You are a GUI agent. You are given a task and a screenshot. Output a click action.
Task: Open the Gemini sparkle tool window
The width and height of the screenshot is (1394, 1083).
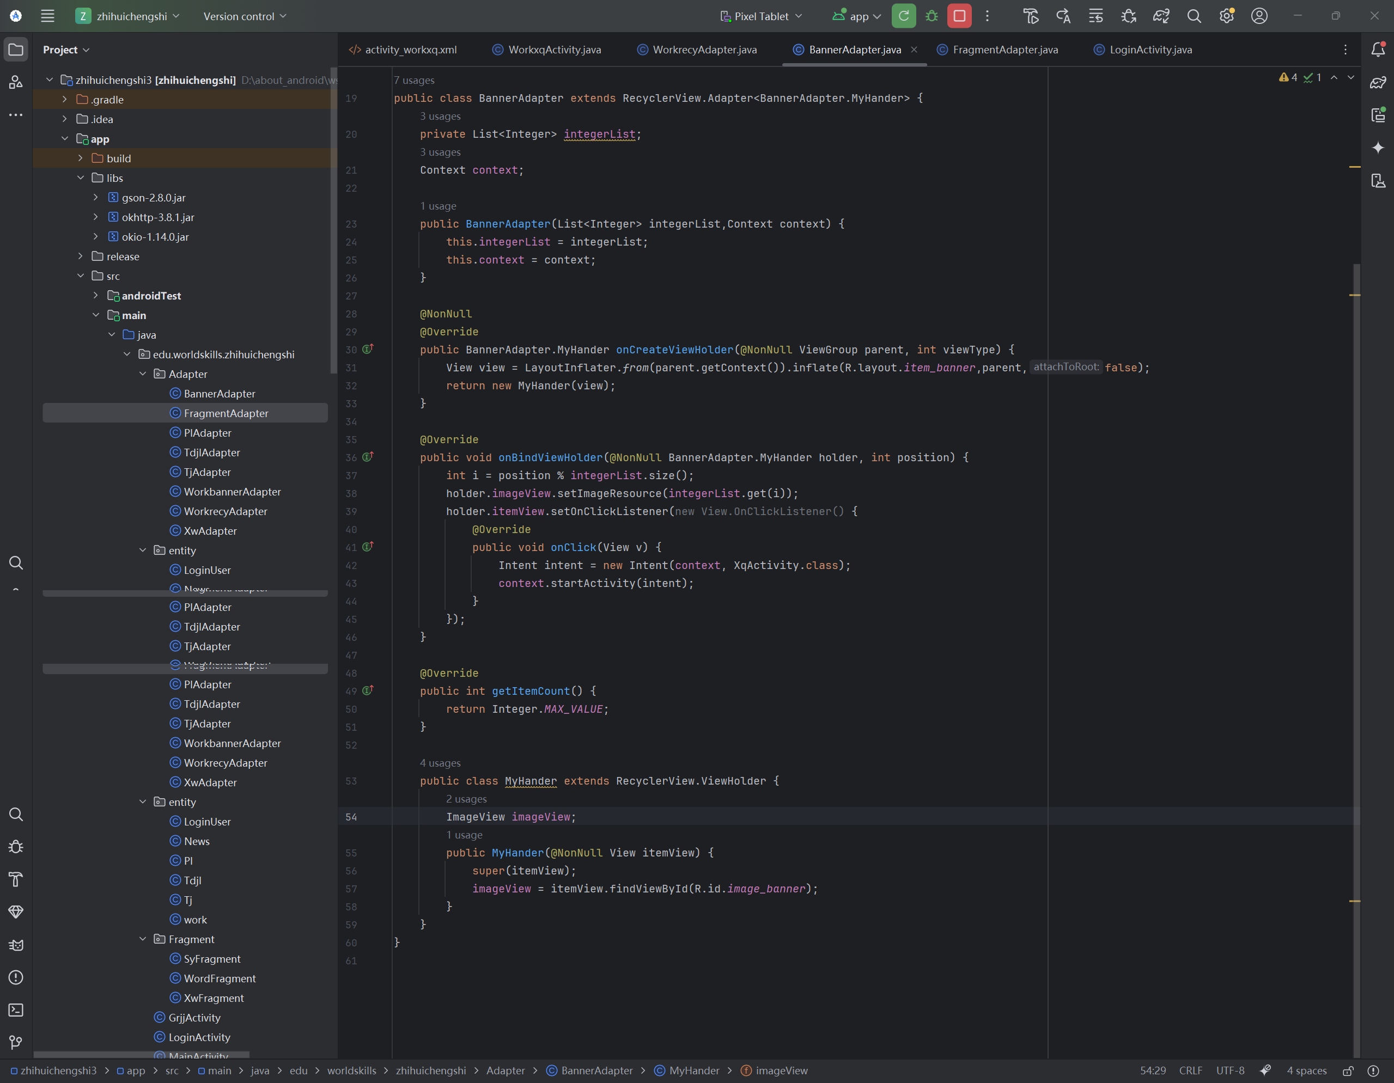point(1378,148)
